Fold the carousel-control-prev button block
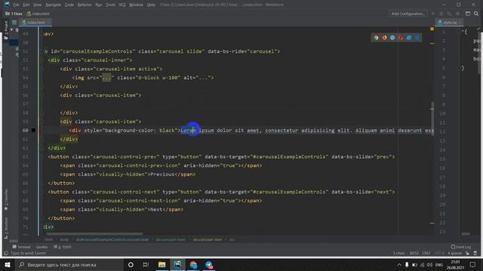This screenshot has width=483, height=271. click(x=42, y=157)
